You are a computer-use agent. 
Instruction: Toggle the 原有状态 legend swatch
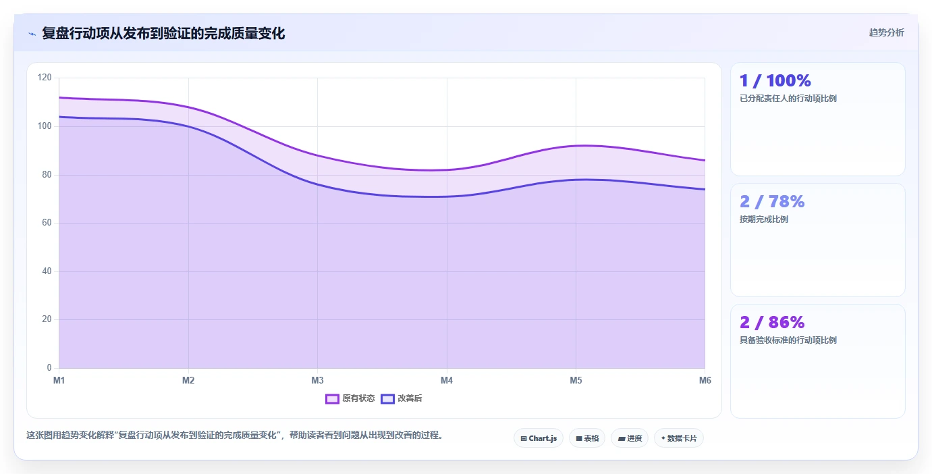[x=332, y=398]
